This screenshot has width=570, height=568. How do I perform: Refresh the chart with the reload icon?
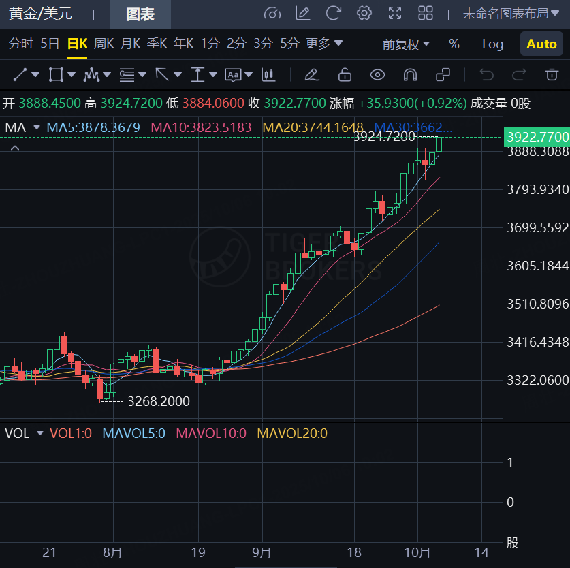pos(333,14)
